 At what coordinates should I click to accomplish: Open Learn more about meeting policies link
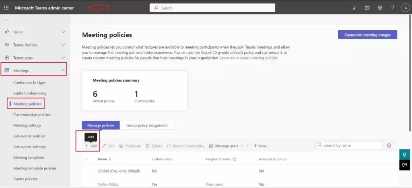click(249, 58)
